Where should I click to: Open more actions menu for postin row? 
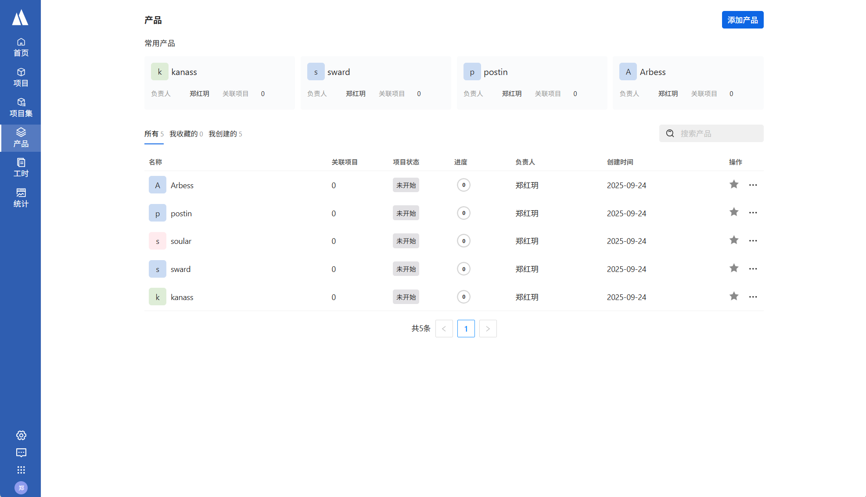pyautogui.click(x=753, y=213)
